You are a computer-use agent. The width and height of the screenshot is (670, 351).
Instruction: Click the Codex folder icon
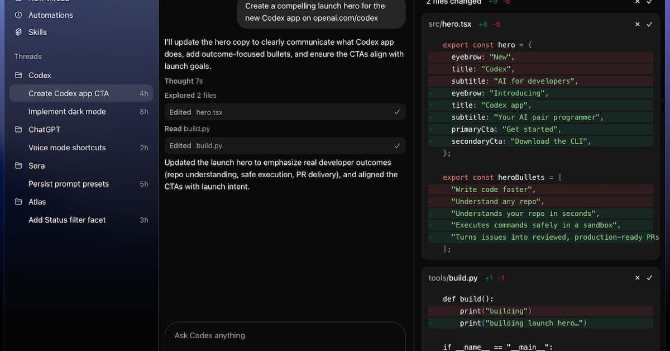coord(18,75)
